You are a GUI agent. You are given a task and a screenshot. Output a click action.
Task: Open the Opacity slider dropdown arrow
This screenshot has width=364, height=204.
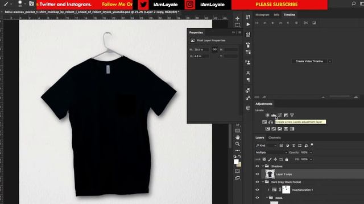coord(311,152)
